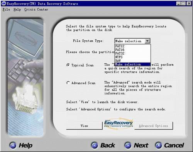Click the 'Back' text label
This screenshot has width=193, height=152.
[108, 145]
